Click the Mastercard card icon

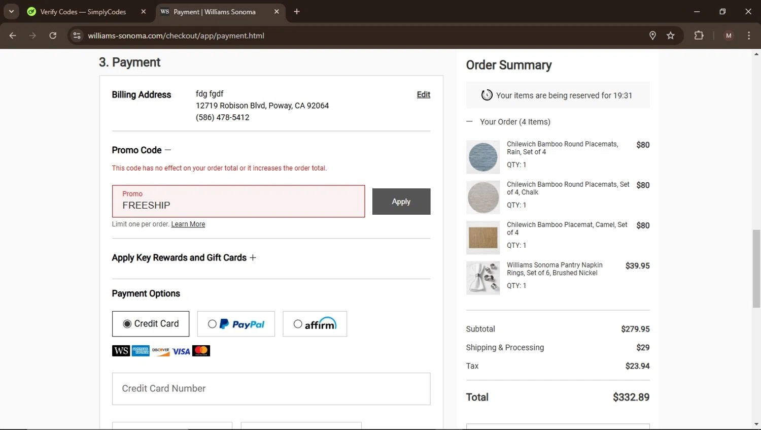201,351
